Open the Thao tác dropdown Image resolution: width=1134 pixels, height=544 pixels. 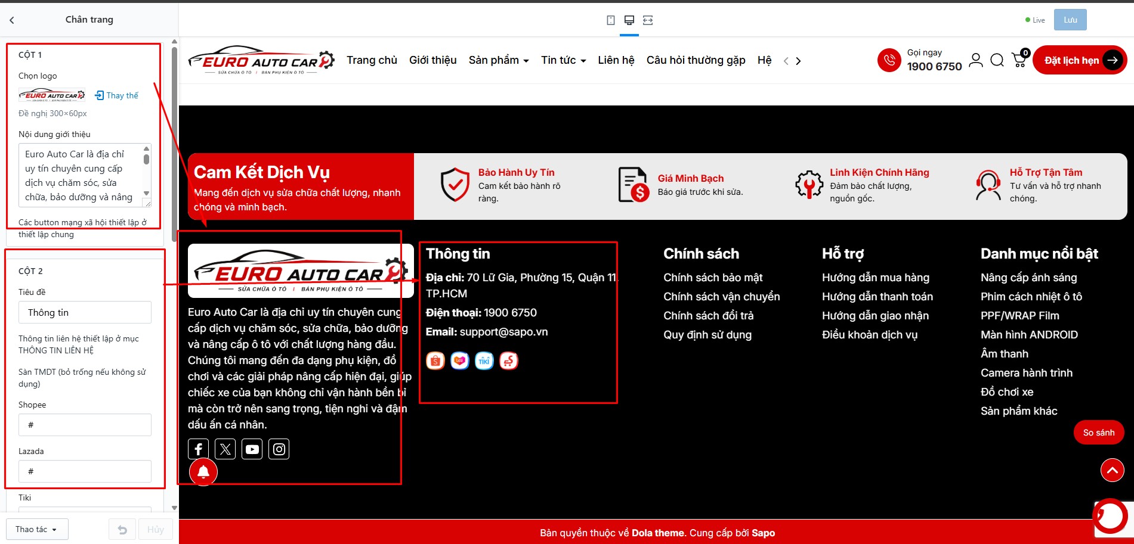click(37, 529)
